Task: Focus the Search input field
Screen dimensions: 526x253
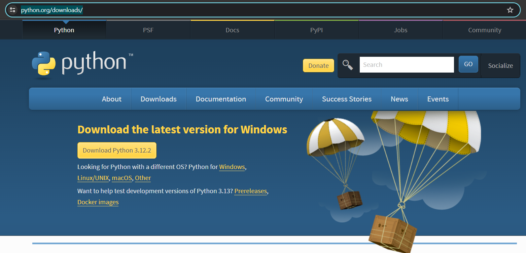Action: point(407,65)
